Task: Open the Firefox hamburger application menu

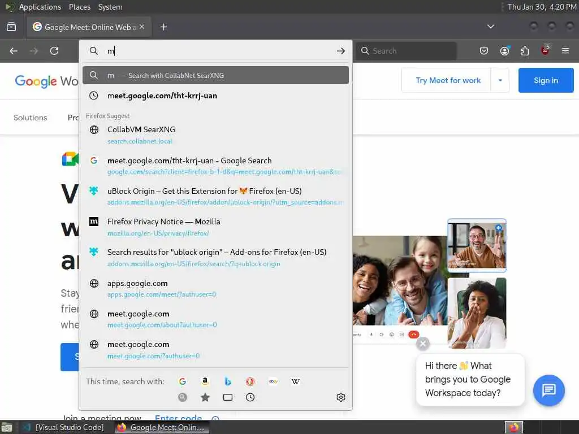Action: click(x=565, y=51)
